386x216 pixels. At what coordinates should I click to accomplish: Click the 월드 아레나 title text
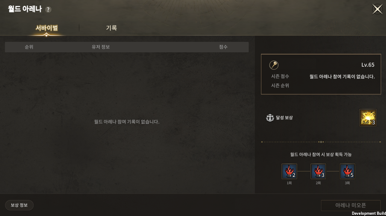[25, 9]
